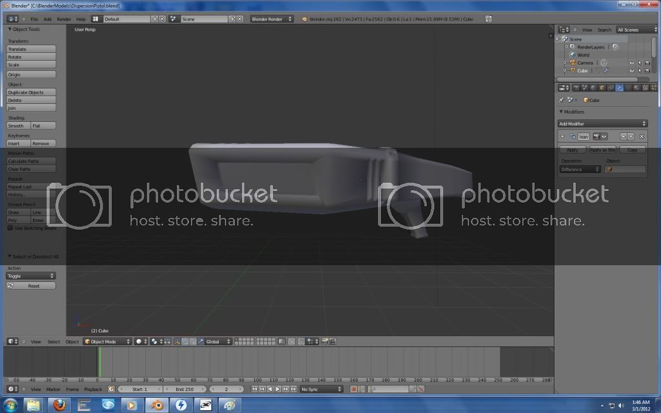The image size is (661, 413).
Task: Toggle Camera visibility eye in outliner
Action: [631, 63]
